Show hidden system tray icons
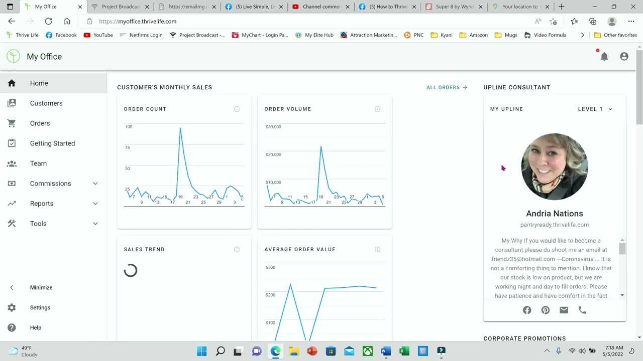Image resolution: width=643 pixels, height=361 pixels. (547, 351)
